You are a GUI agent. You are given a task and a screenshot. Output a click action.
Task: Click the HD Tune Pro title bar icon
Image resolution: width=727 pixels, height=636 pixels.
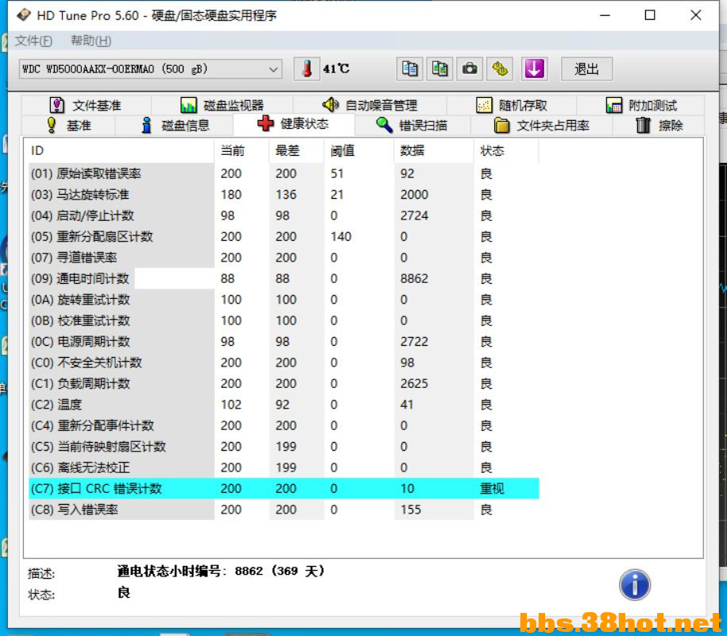point(24,15)
